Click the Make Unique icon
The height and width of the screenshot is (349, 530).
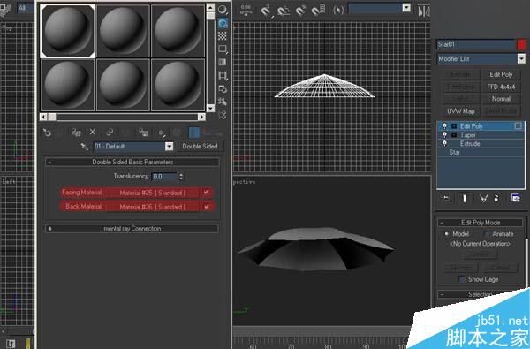tap(125, 133)
